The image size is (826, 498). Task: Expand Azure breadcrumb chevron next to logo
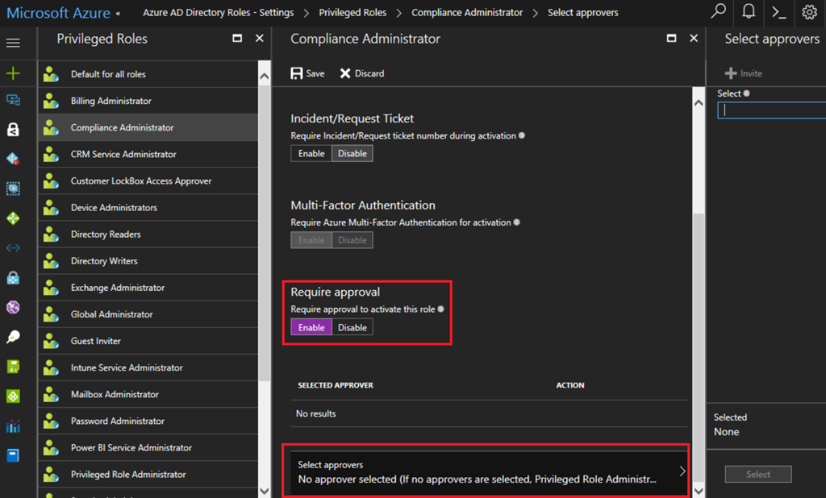pyautogui.click(x=119, y=14)
